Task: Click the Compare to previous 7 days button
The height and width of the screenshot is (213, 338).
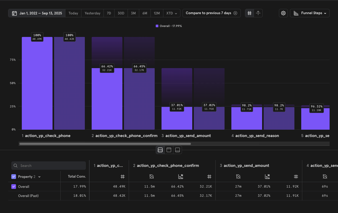Action: pyautogui.click(x=208, y=13)
